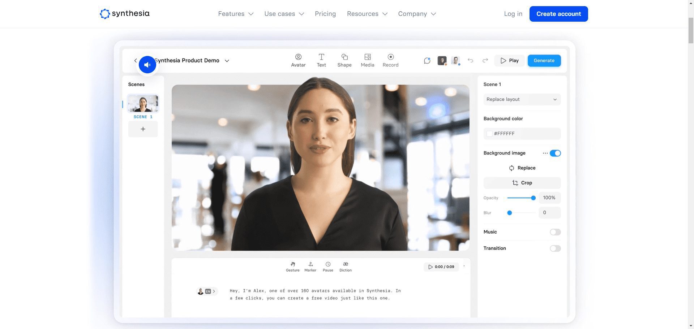This screenshot has width=694, height=329.
Task: Insert a Marker in the script
Action: [x=310, y=267]
